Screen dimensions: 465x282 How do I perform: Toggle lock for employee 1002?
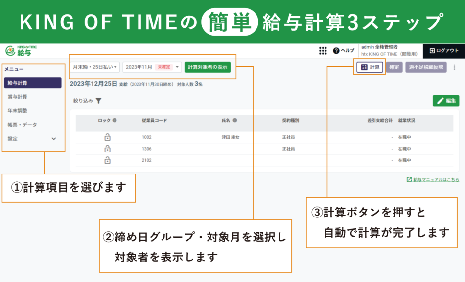(x=107, y=137)
